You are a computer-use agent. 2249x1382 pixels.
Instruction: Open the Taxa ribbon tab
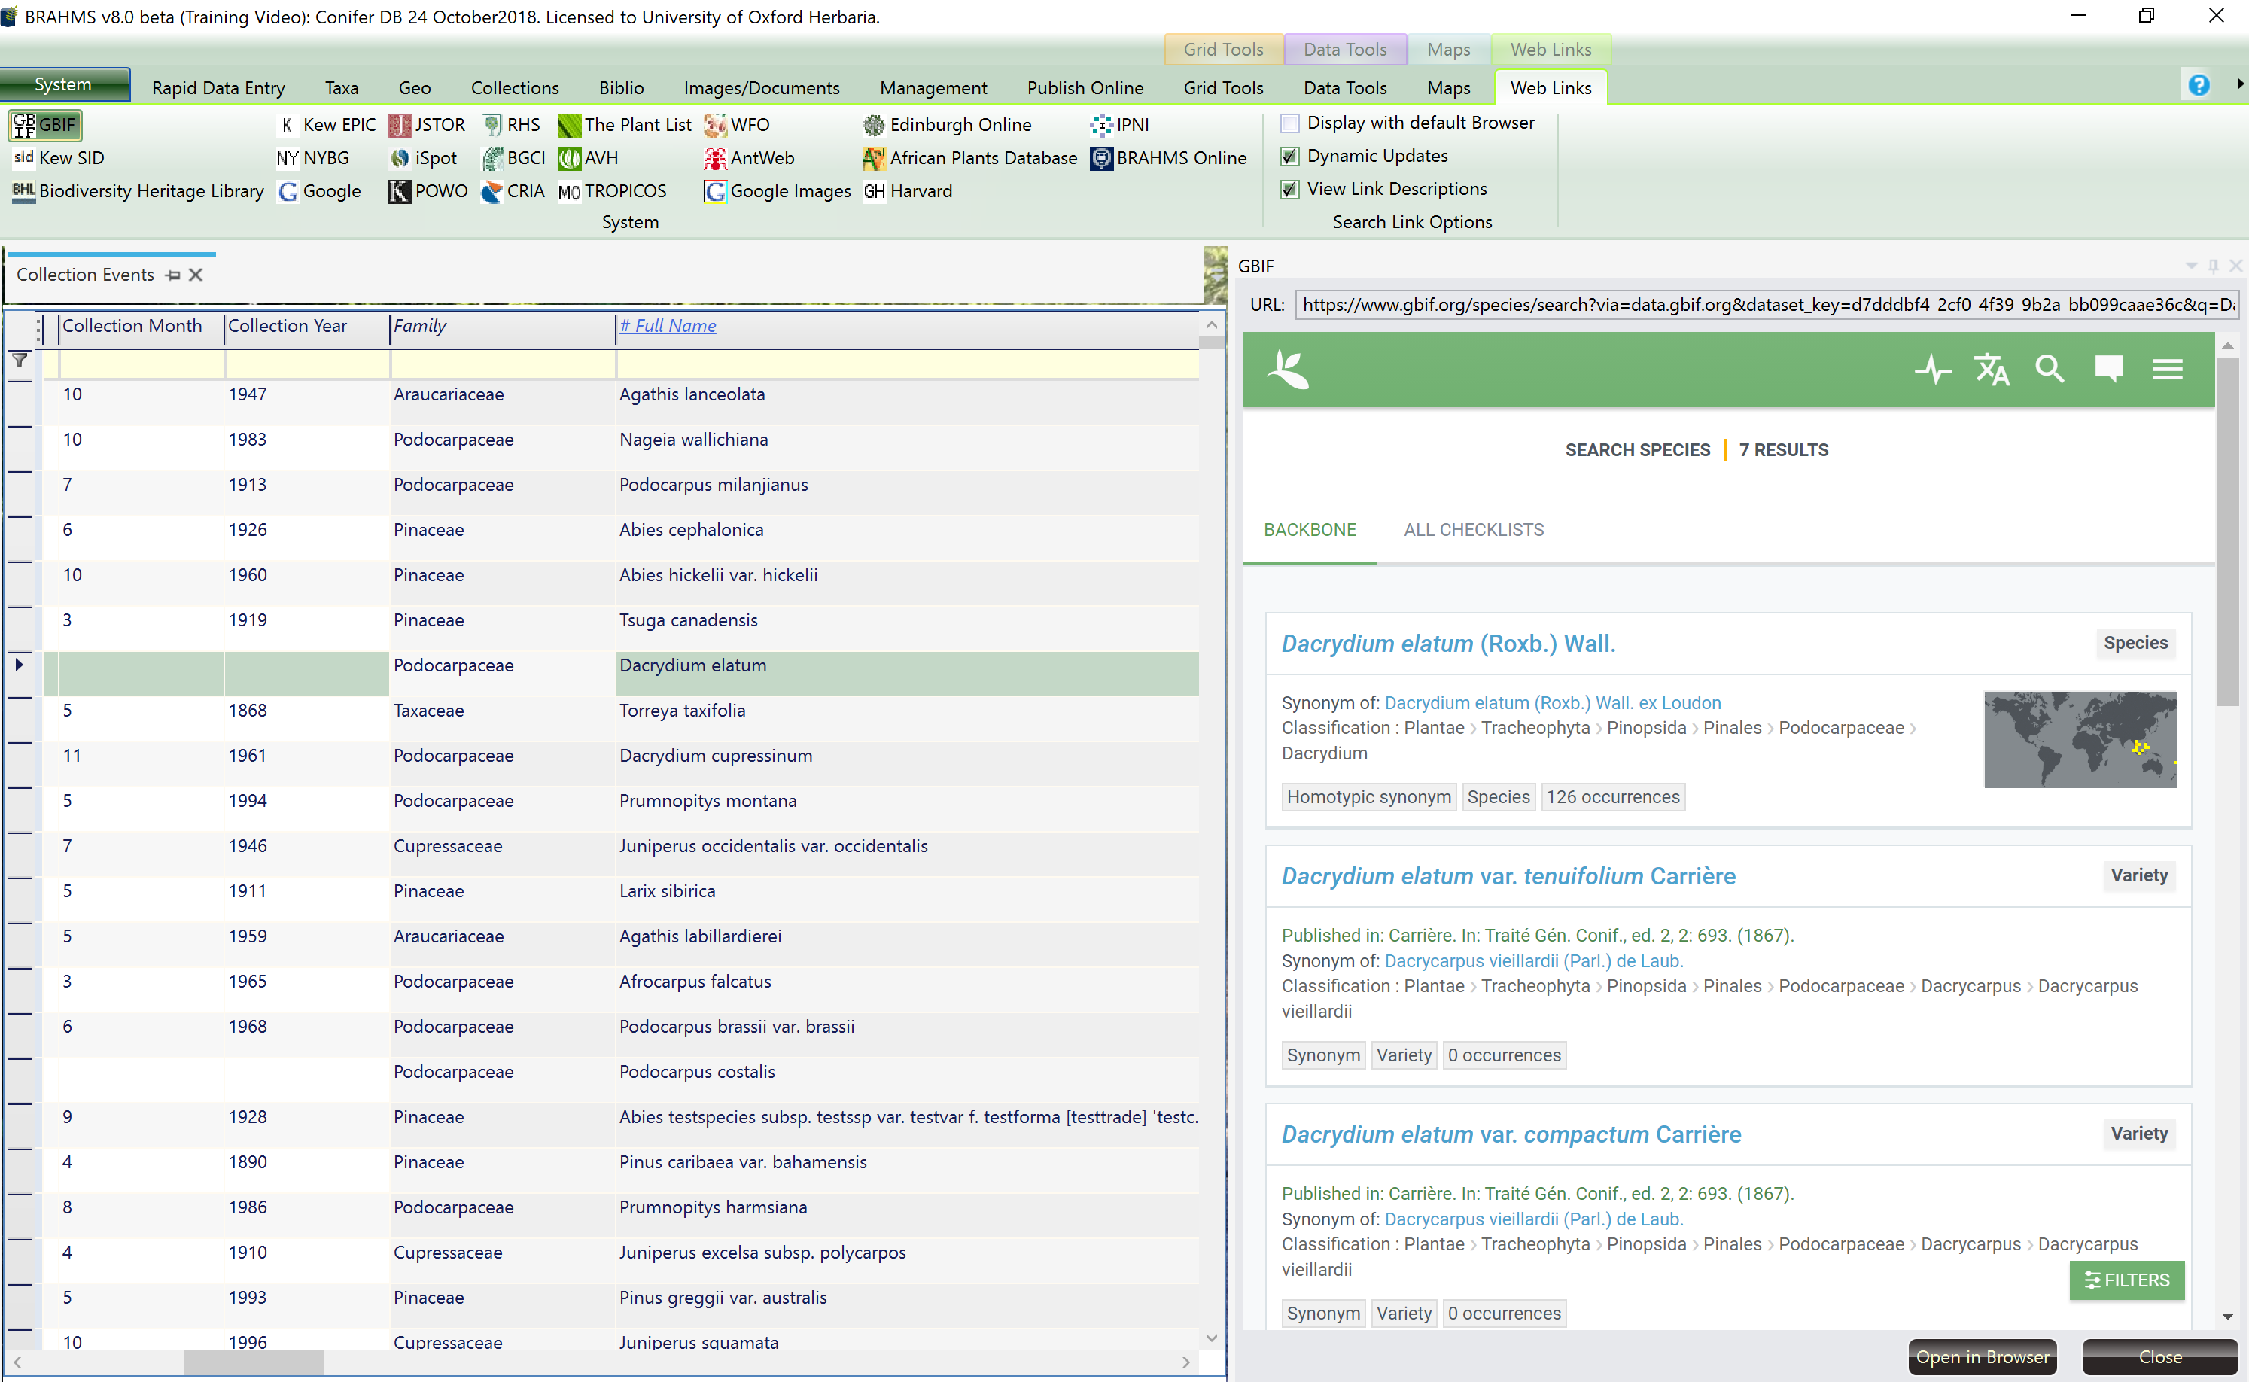point(342,88)
